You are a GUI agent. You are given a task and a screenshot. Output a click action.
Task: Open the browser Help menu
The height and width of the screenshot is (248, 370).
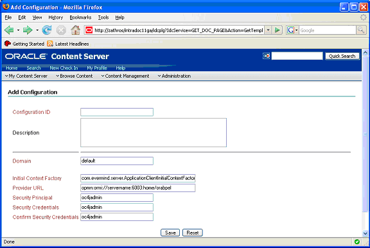pyautogui.click(x=119, y=17)
